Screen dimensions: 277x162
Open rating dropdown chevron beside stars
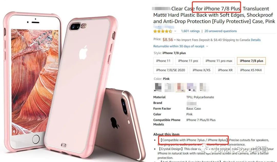(x=175, y=31)
